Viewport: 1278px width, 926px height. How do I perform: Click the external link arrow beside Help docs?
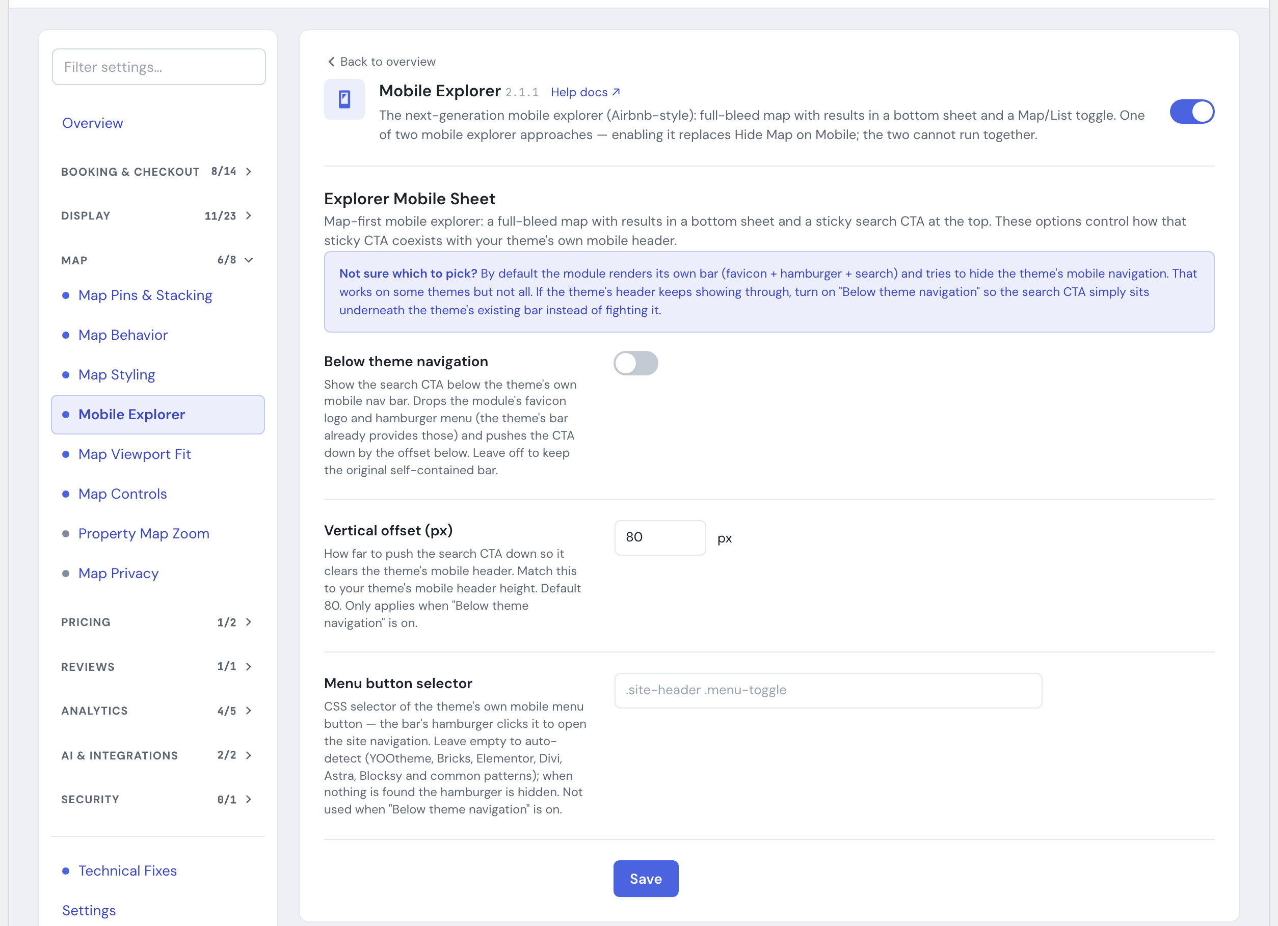[616, 92]
